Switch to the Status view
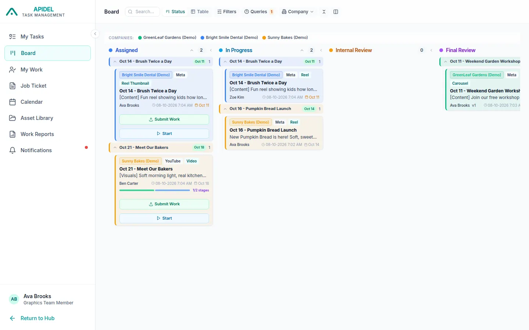The image size is (529, 330). click(175, 12)
